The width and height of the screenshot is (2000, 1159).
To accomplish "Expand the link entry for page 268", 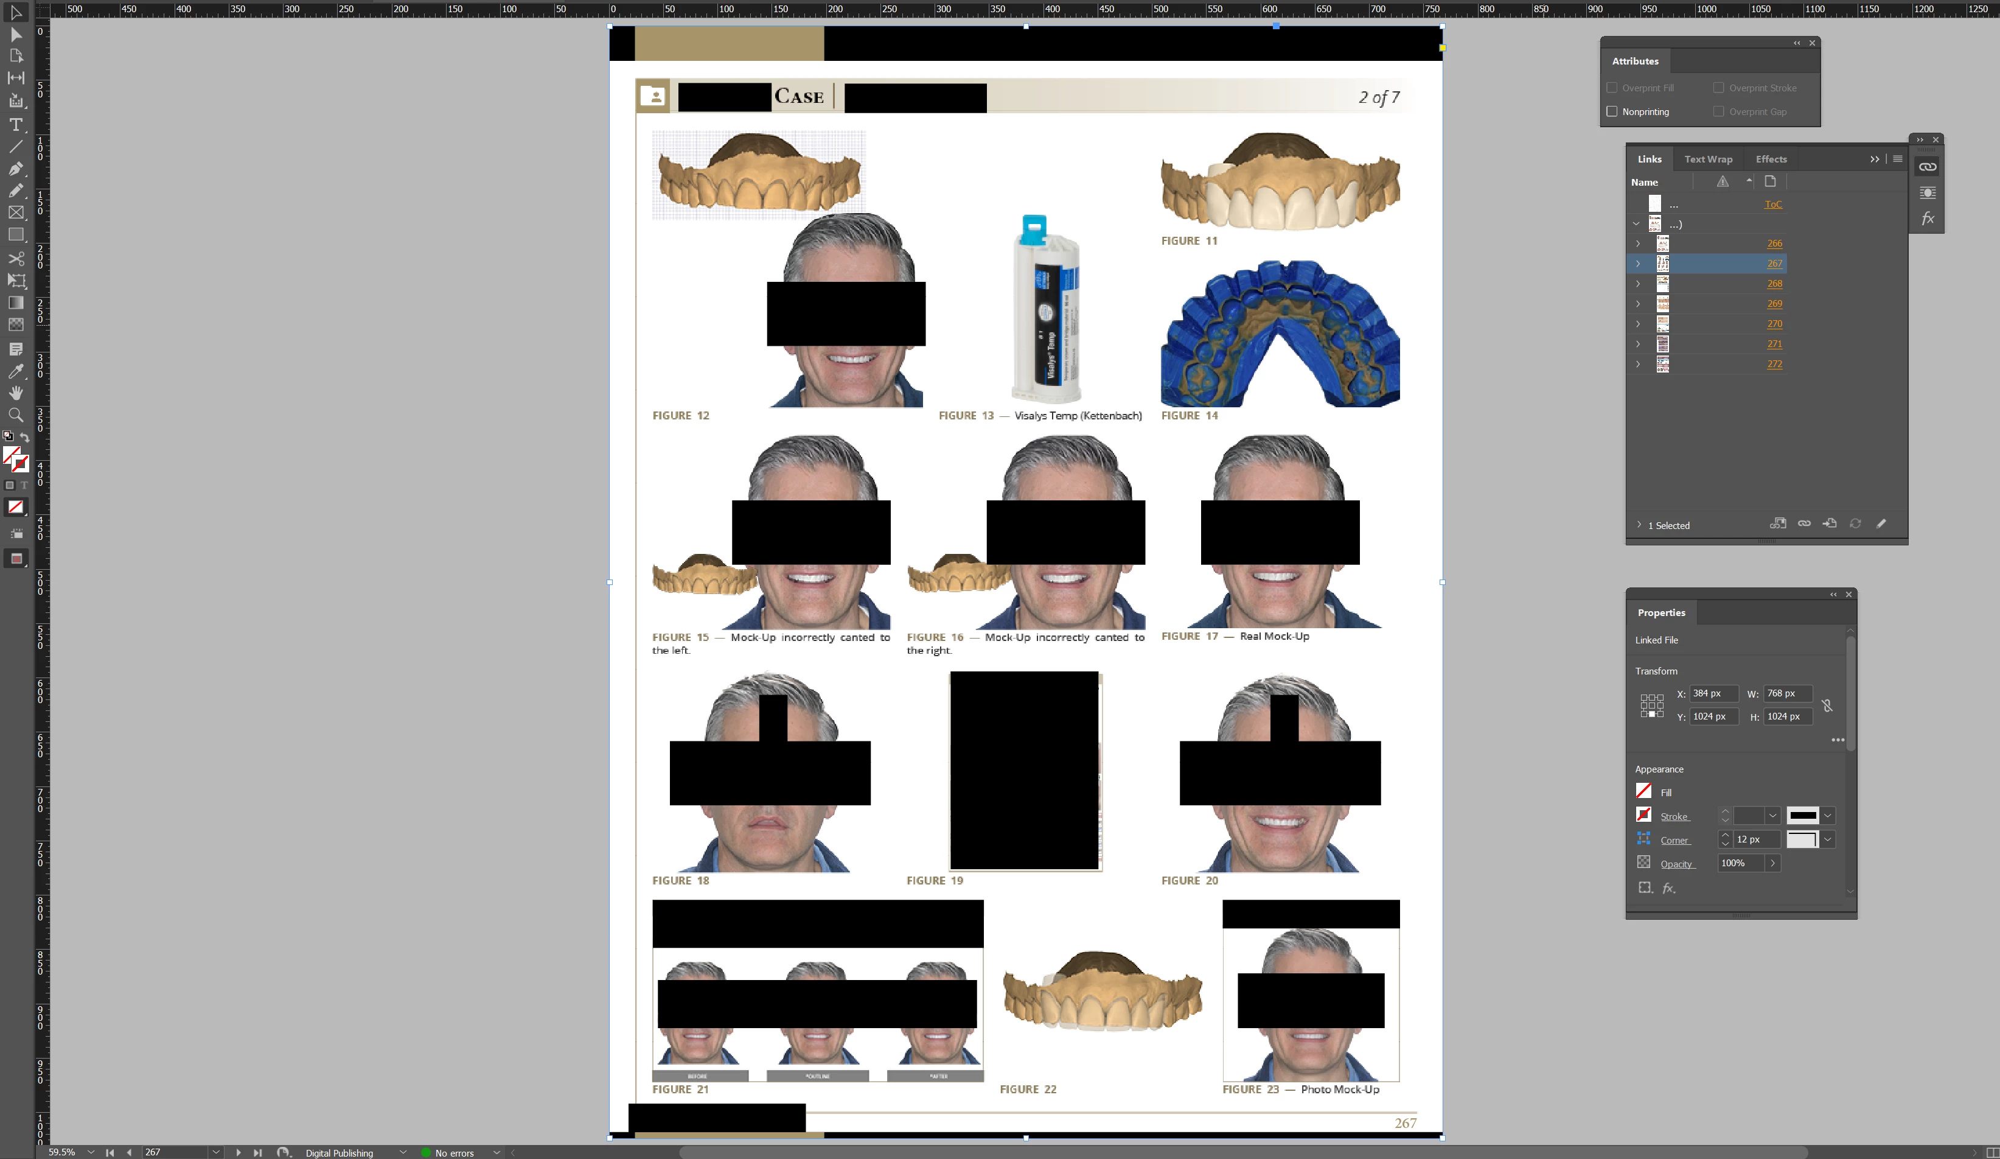I will (x=1638, y=284).
